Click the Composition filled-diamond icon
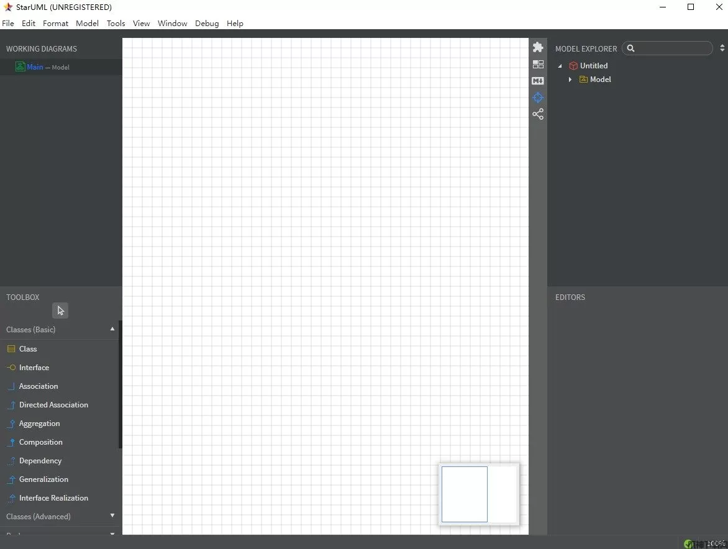This screenshot has width=728, height=549. point(11,442)
